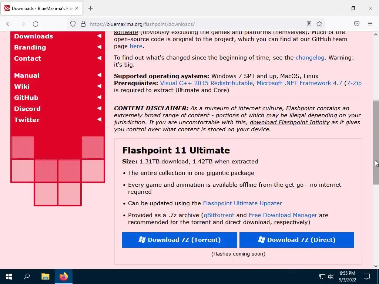
Task: Click Firefox icon in taskbar
Action: click(64, 277)
